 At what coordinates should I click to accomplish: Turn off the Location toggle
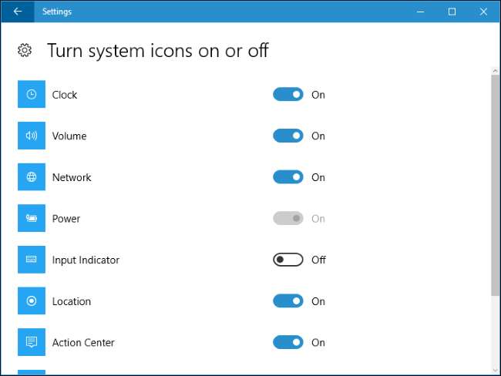[x=288, y=301]
